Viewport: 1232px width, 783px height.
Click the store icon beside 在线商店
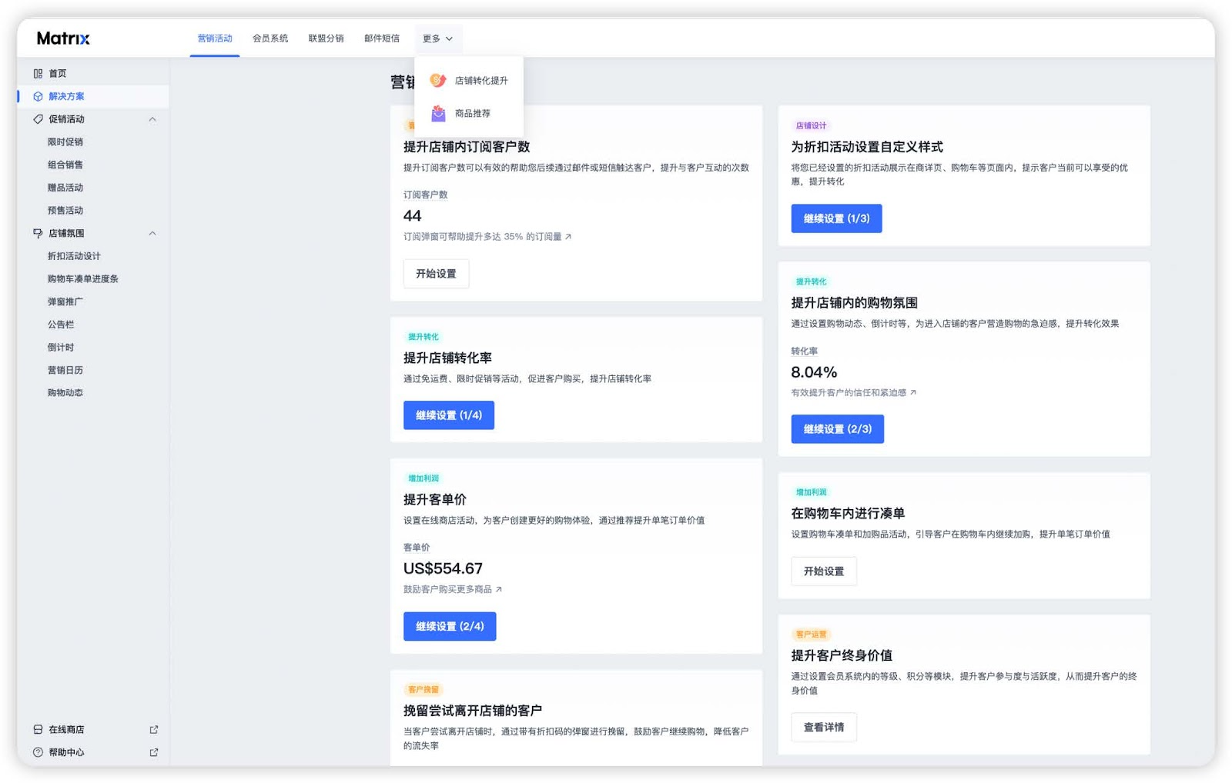tap(38, 729)
